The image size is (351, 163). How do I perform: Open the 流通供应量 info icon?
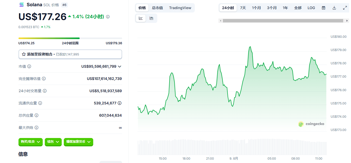[40, 103]
